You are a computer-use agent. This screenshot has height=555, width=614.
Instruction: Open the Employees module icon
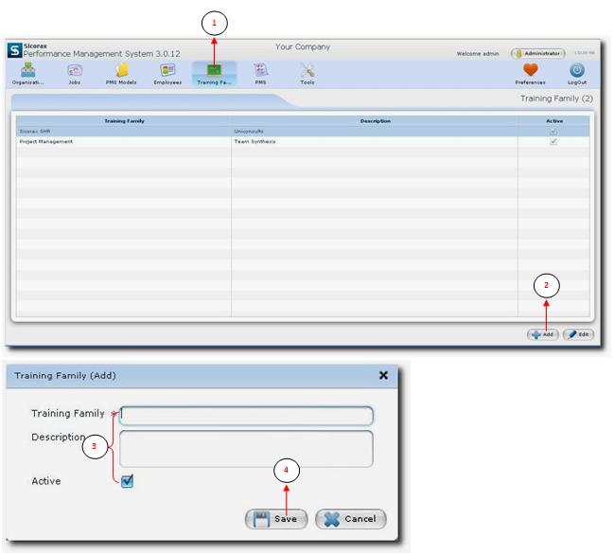pos(167,71)
